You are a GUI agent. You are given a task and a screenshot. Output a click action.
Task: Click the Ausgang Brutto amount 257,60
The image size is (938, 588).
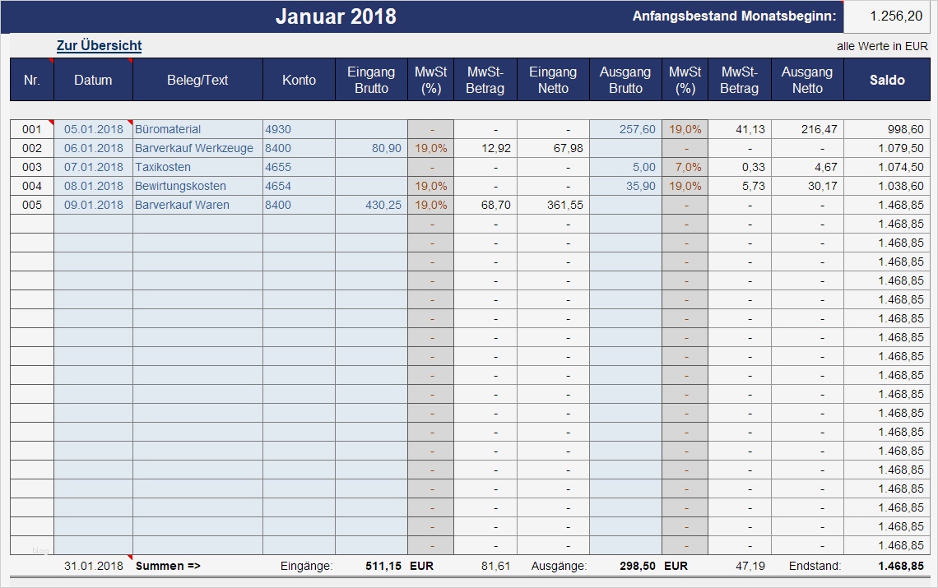(625, 129)
